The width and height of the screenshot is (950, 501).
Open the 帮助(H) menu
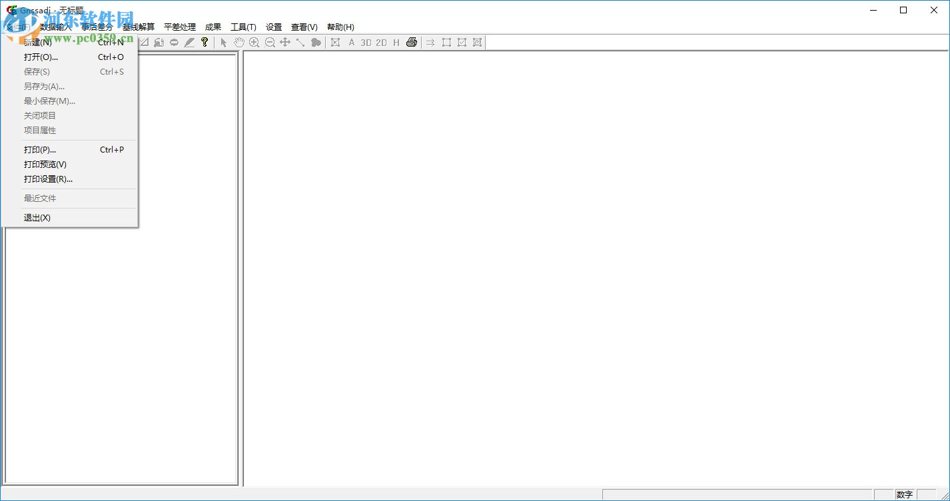(340, 27)
